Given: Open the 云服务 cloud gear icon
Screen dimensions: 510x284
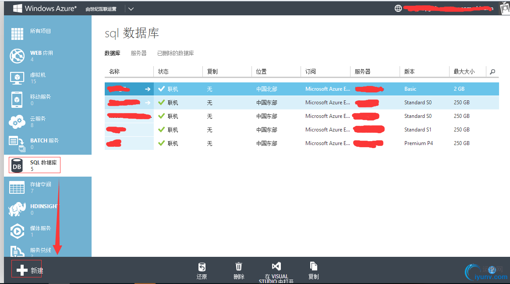Looking at the screenshot, I should [x=17, y=122].
